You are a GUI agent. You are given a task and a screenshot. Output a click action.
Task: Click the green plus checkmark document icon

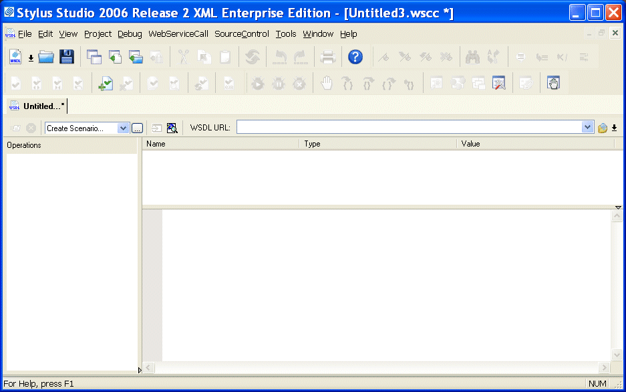coord(105,84)
